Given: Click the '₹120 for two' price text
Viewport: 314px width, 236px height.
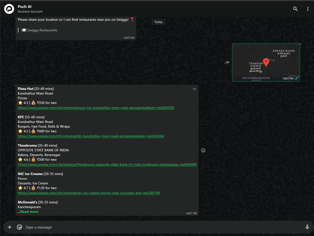Looking at the screenshot, I should pyautogui.click(x=47, y=188).
